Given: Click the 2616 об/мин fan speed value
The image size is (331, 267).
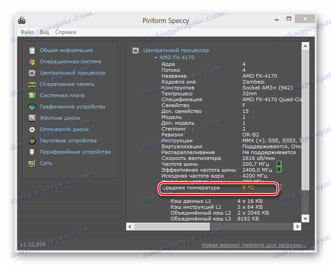Looking at the screenshot, I should 258,158.
